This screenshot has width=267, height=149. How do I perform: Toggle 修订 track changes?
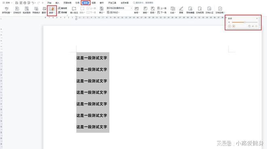(x=102, y=10)
